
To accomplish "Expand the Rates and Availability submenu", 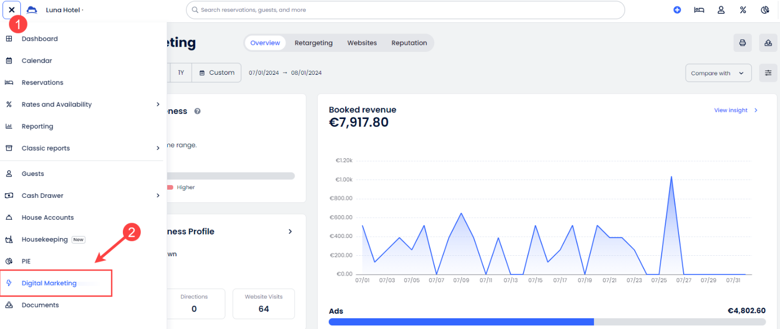I will [x=158, y=104].
